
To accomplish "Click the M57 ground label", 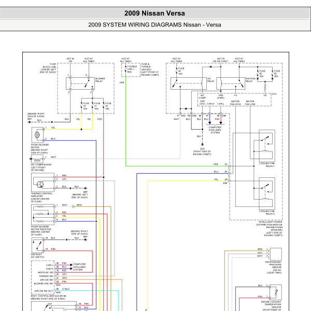I will [86, 192].
